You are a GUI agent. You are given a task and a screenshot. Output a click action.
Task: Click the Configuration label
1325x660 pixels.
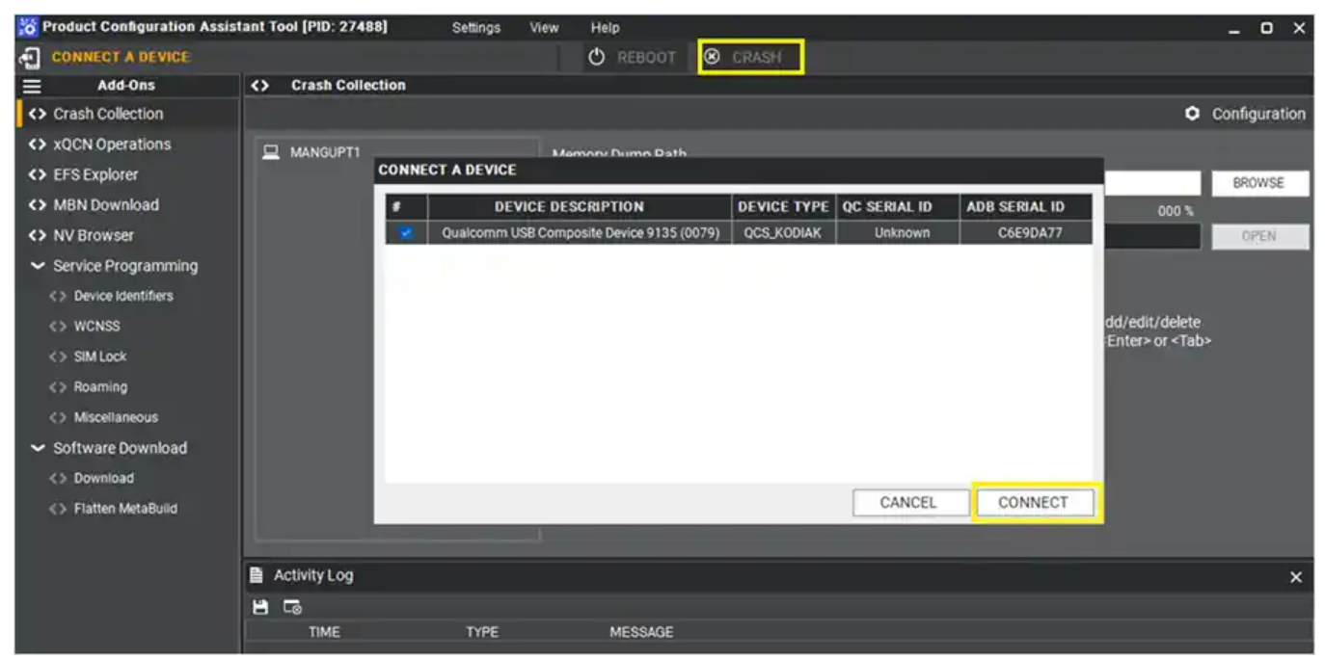coord(1258,114)
